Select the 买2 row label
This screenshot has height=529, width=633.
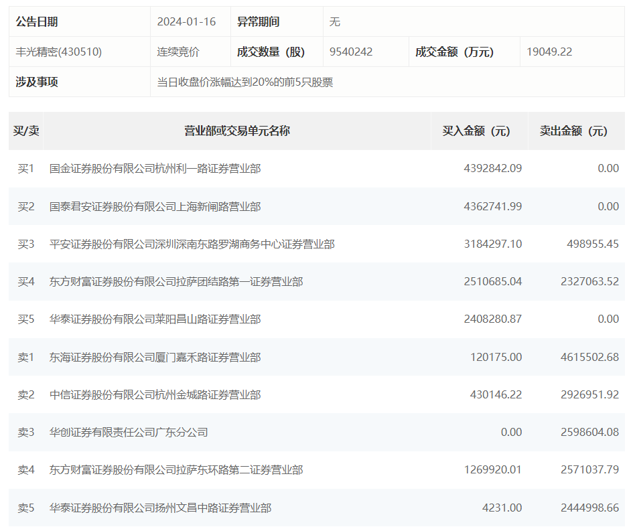point(26,207)
